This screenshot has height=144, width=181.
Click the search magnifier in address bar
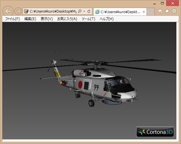click(80, 11)
